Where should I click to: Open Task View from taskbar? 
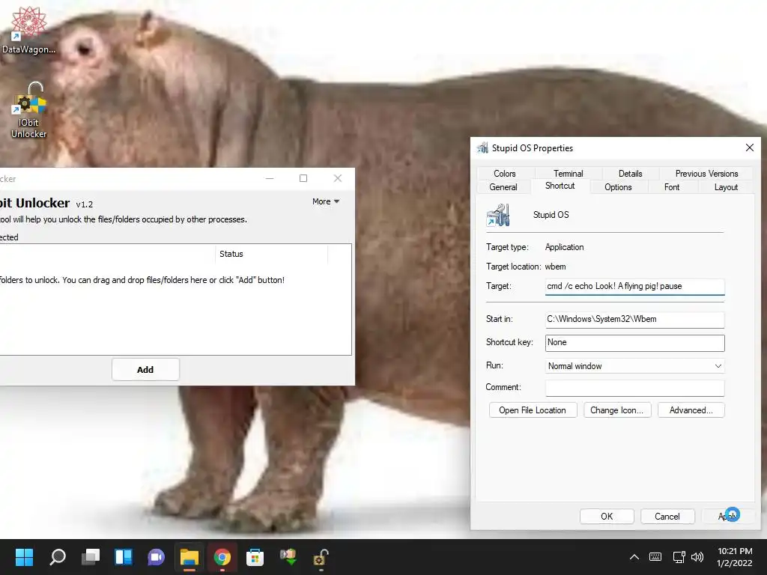[91, 557]
